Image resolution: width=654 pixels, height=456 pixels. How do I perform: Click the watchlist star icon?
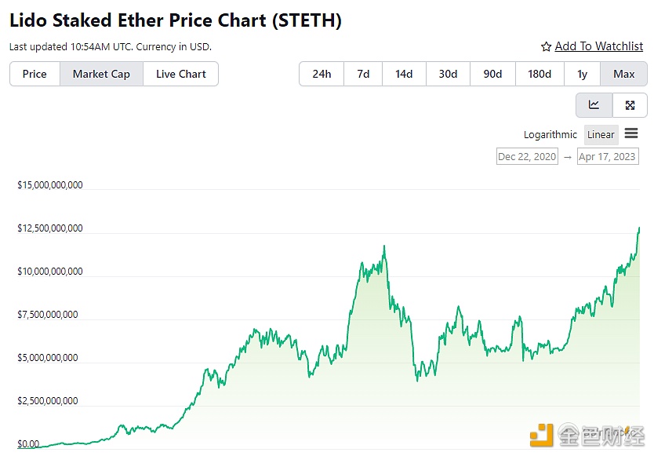coord(547,47)
